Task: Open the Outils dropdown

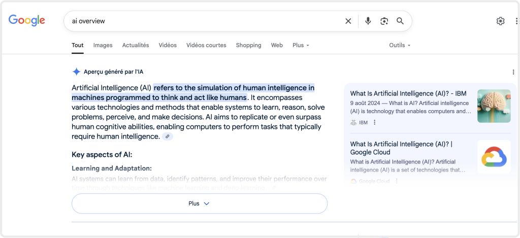Action: 400,45
